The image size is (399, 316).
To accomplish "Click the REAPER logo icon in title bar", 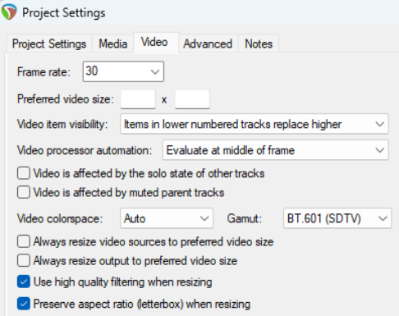I will point(9,12).
